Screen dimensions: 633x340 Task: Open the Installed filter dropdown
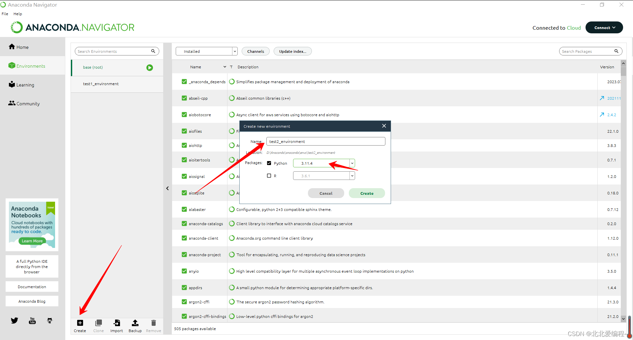pos(207,51)
